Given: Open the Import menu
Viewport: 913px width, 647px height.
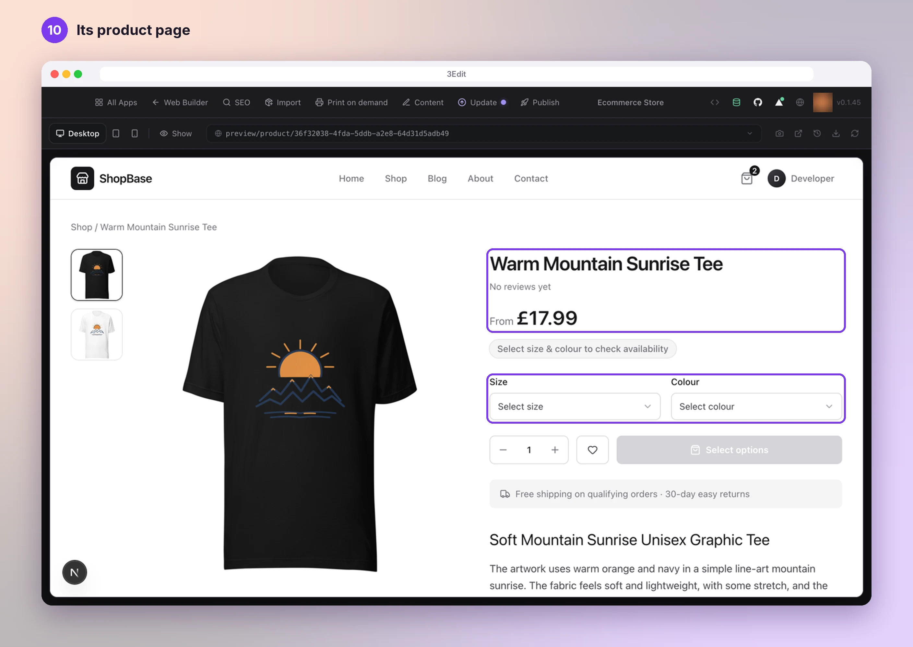Looking at the screenshot, I should pyautogui.click(x=282, y=102).
